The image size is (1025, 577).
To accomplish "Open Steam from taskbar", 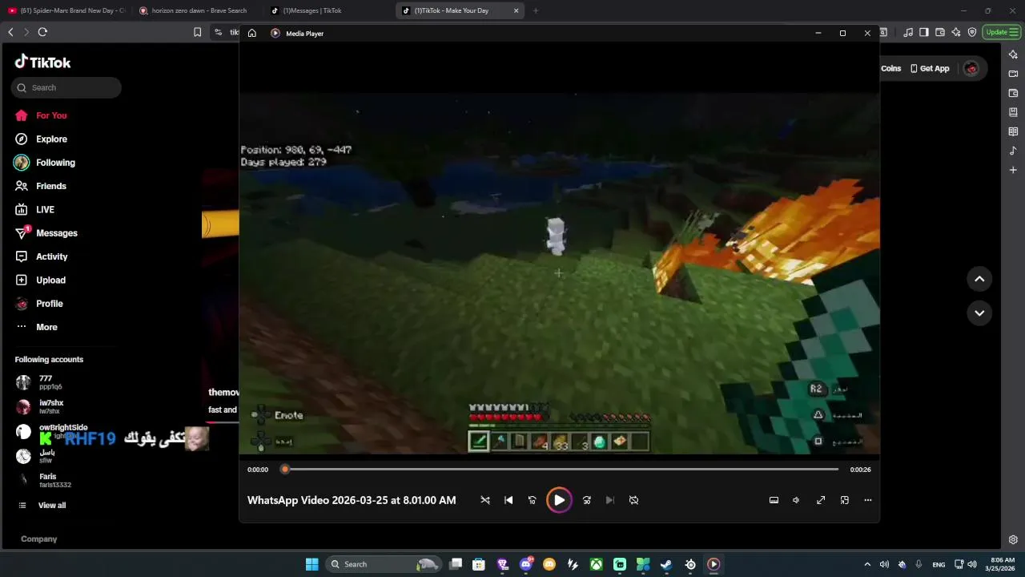I will coord(666,564).
